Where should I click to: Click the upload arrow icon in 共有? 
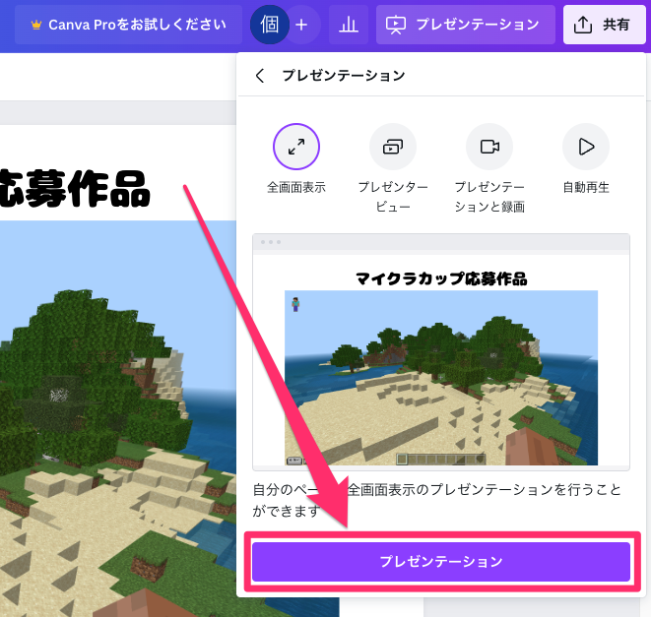[x=583, y=25]
